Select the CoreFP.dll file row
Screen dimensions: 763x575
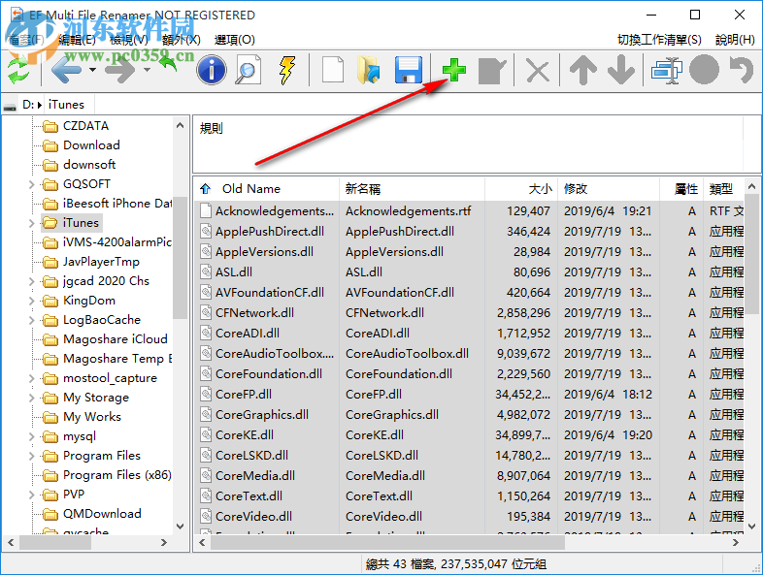tap(469, 395)
